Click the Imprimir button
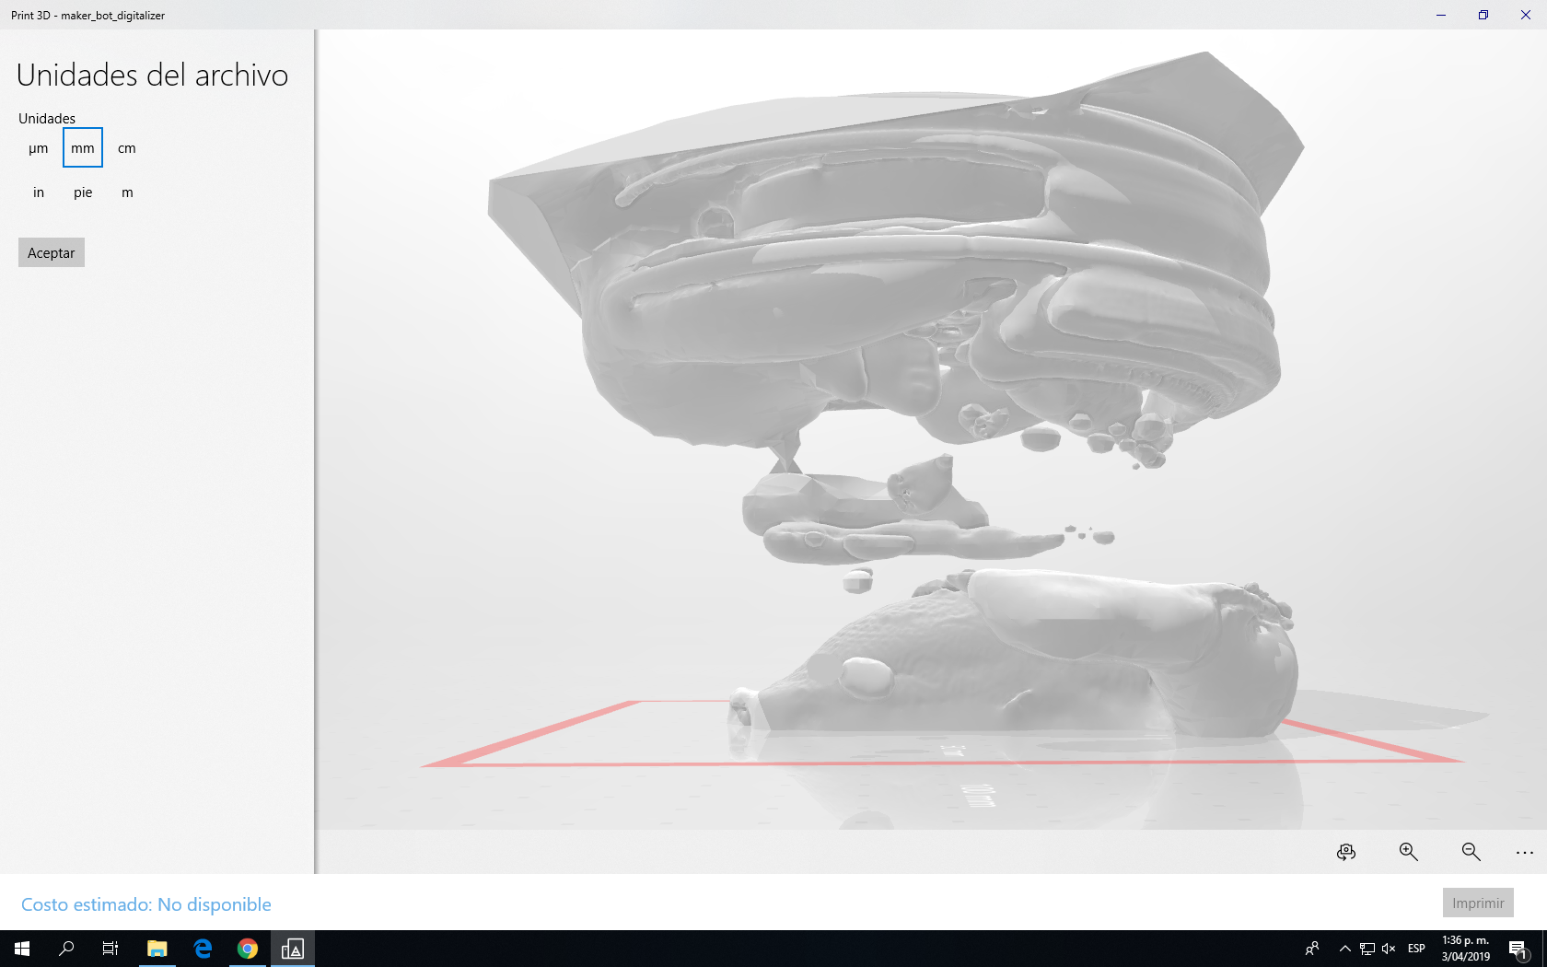Image resolution: width=1547 pixels, height=967 pixels. [x=1478, y=903]
